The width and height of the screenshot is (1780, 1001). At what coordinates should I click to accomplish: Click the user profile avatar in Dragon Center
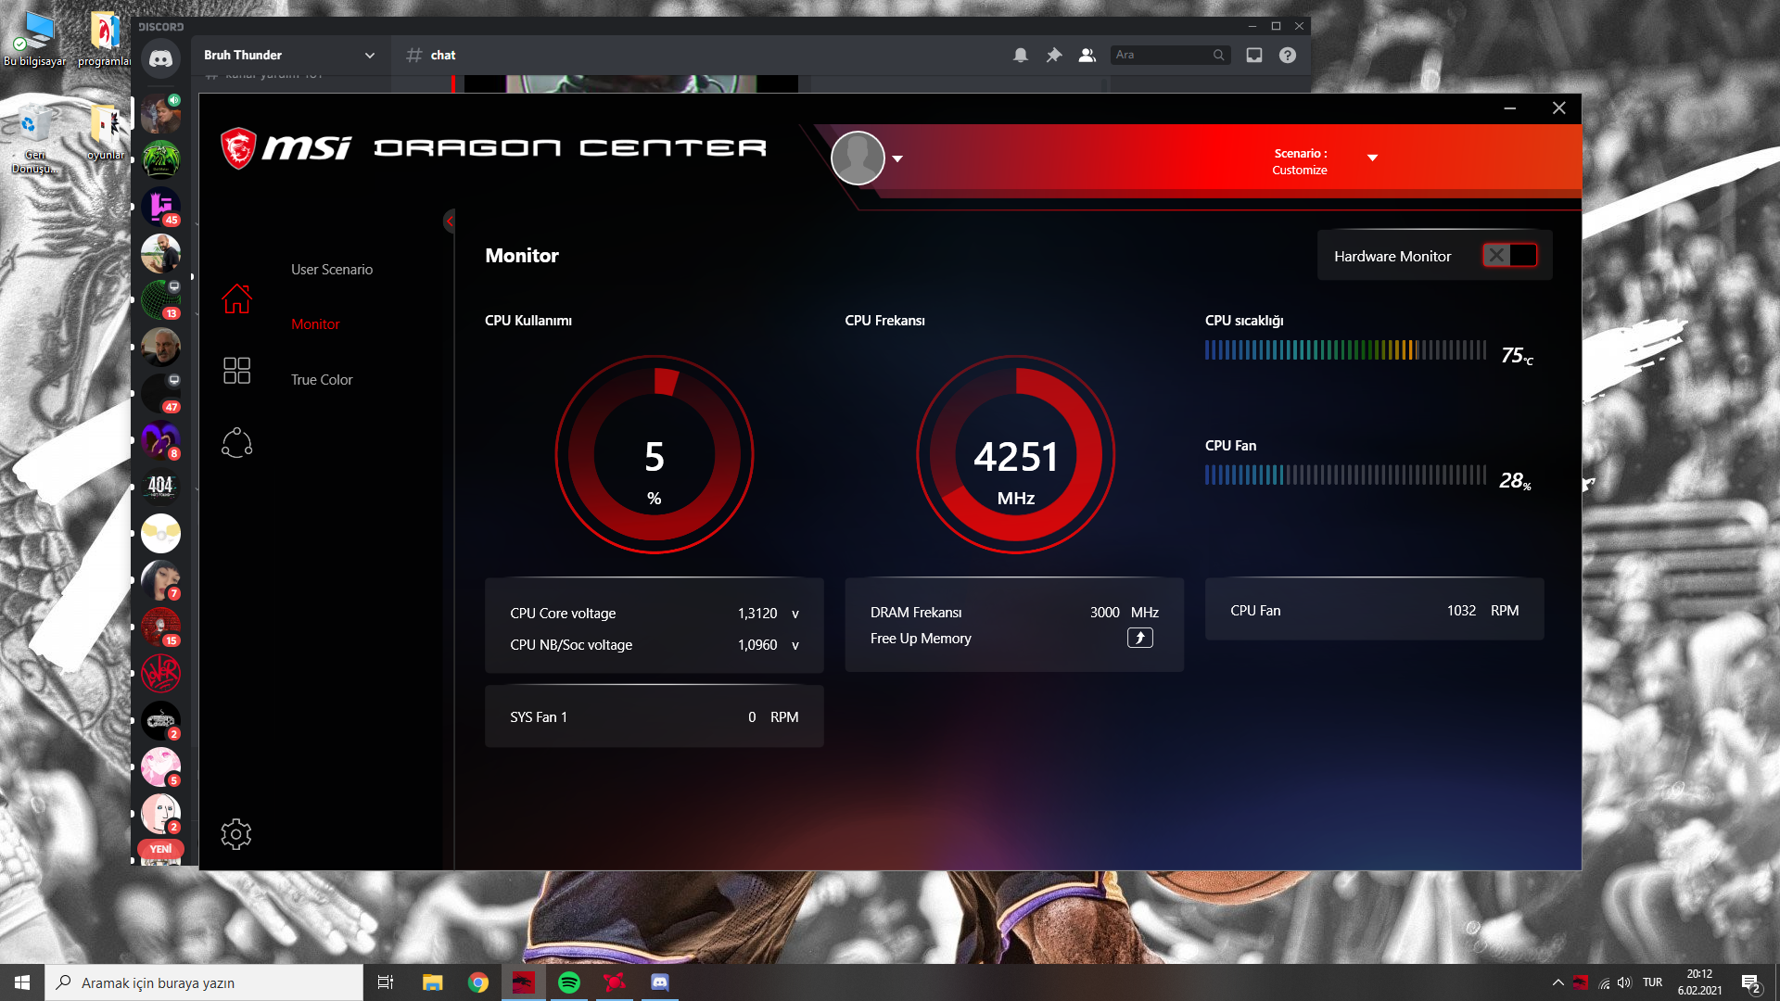coord(858,158)
